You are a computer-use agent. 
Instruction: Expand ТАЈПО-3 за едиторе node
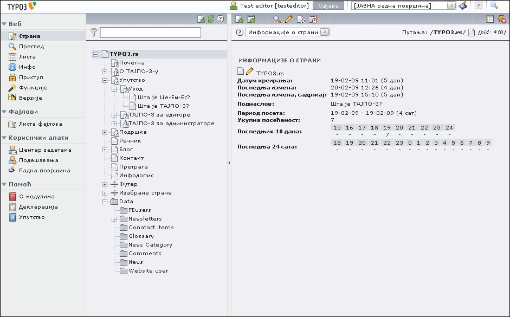pos(114,115)
